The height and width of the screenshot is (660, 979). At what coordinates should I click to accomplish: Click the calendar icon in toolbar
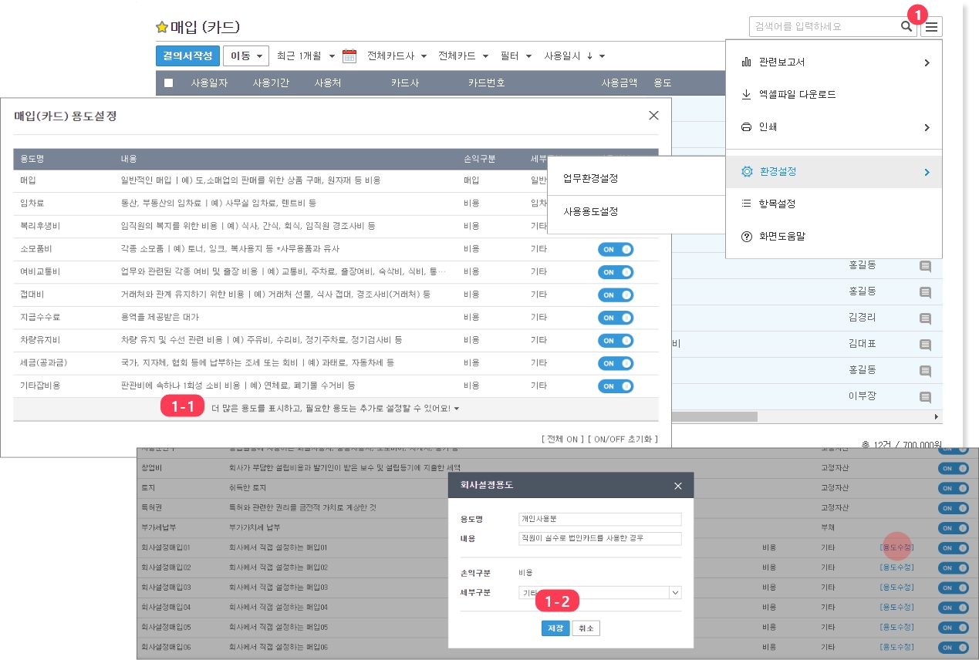pos(349,56)
